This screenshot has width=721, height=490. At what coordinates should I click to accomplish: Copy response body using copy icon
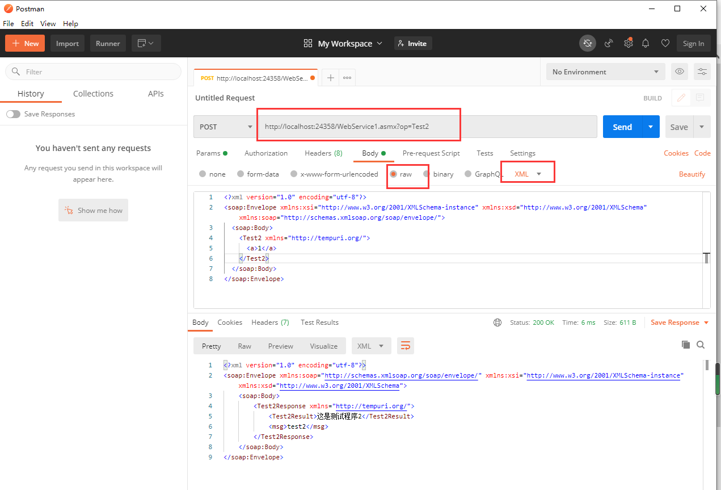click(686, 344)
